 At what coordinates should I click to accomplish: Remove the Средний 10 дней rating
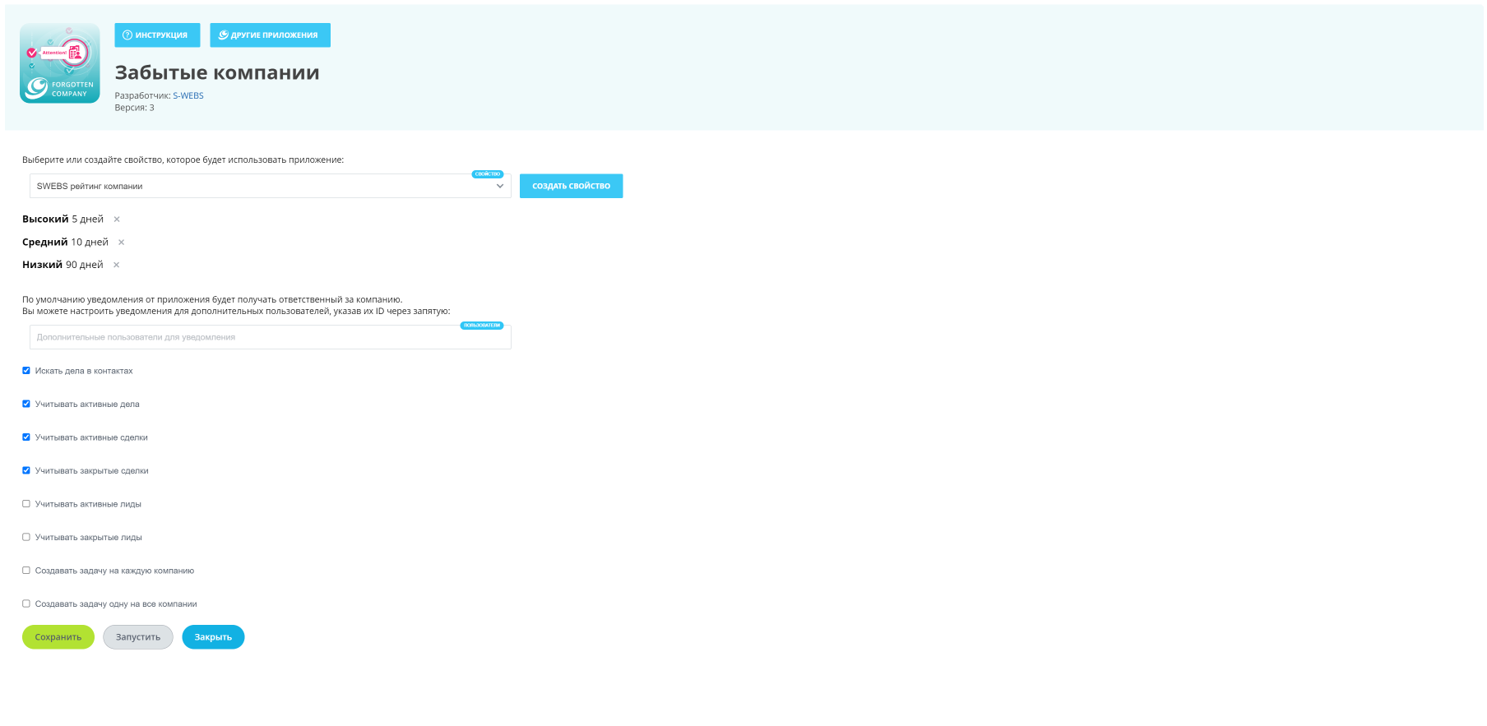[x=122, y=243]
